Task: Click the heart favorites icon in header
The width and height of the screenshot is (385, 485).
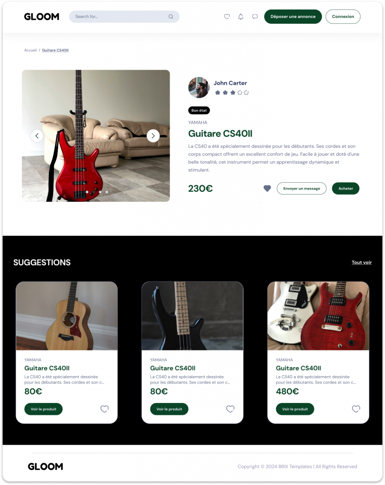Action: [x=227, y=17]
